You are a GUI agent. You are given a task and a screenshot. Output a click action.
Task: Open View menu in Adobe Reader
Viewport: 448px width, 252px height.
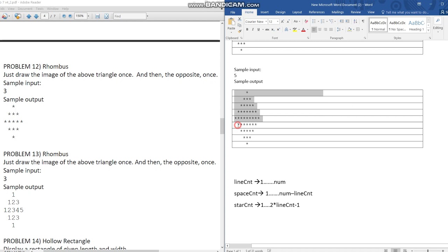(x=11, y=8)
